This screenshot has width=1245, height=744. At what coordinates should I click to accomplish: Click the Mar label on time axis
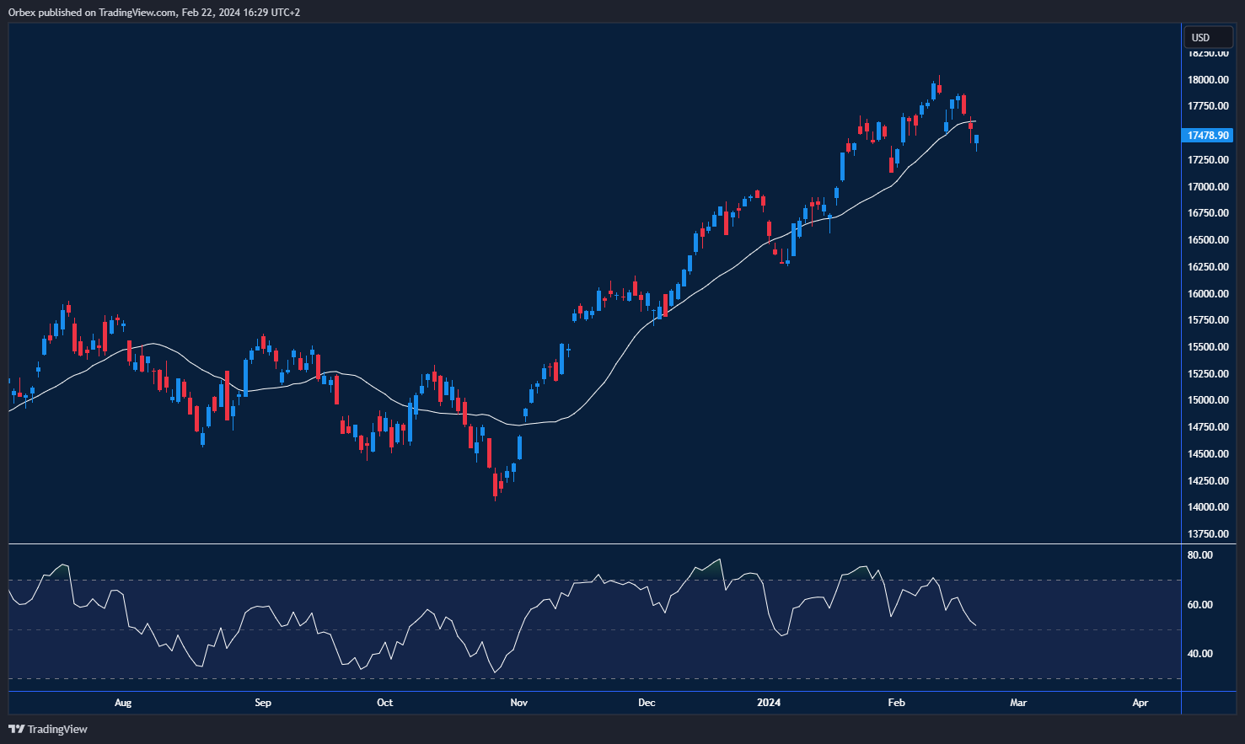pyautogui.click(x=1018, y=703)
